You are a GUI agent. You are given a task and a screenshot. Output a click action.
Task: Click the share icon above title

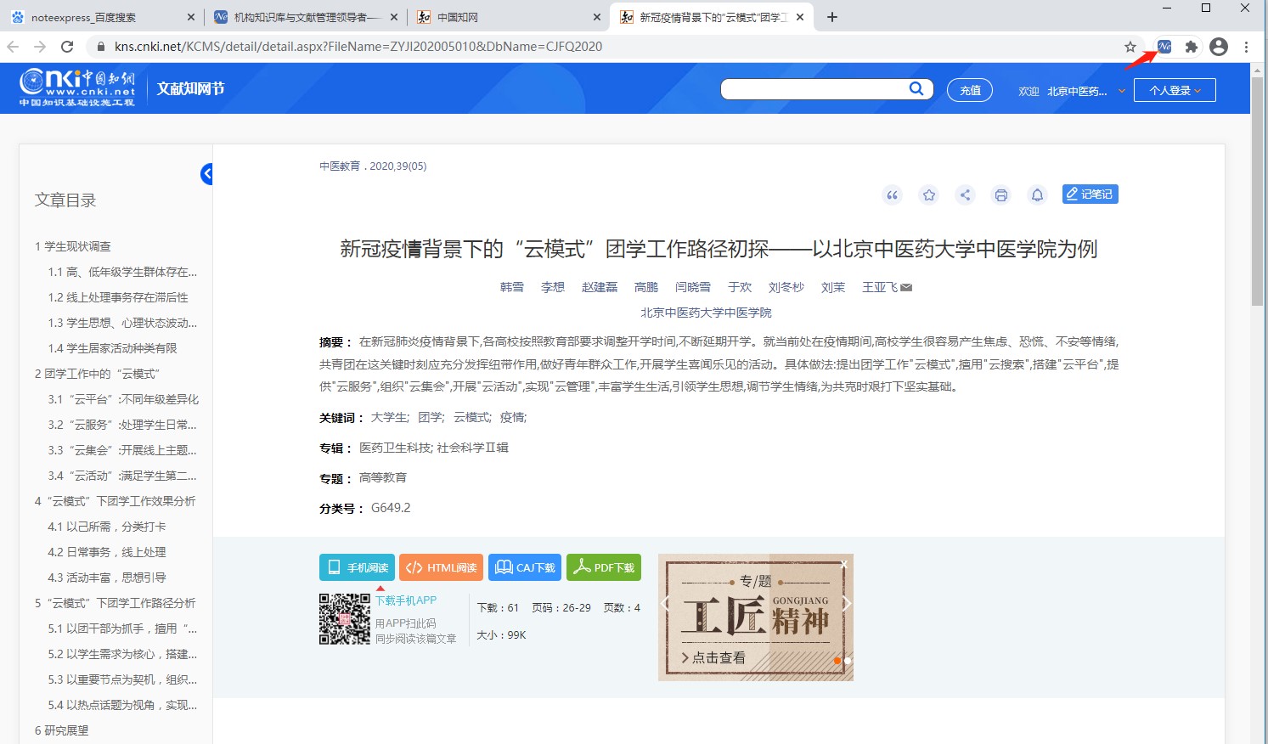tap(965, 195)
